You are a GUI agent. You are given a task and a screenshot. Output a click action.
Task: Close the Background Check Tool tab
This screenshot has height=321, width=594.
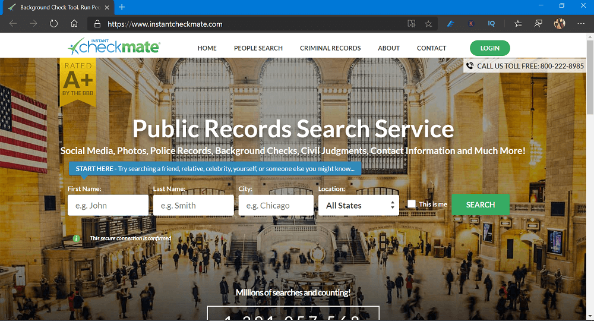pos(107,7)
